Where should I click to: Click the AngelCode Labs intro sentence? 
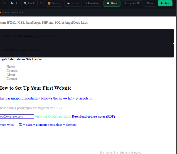point(44,23)
